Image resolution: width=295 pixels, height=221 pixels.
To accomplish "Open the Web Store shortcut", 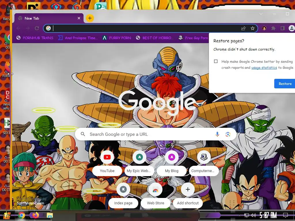I will pyautogui.click(x=156, y=195).
